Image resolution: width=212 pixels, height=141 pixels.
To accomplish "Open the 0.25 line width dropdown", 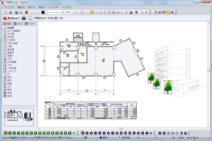I will (x=72, y=13).
